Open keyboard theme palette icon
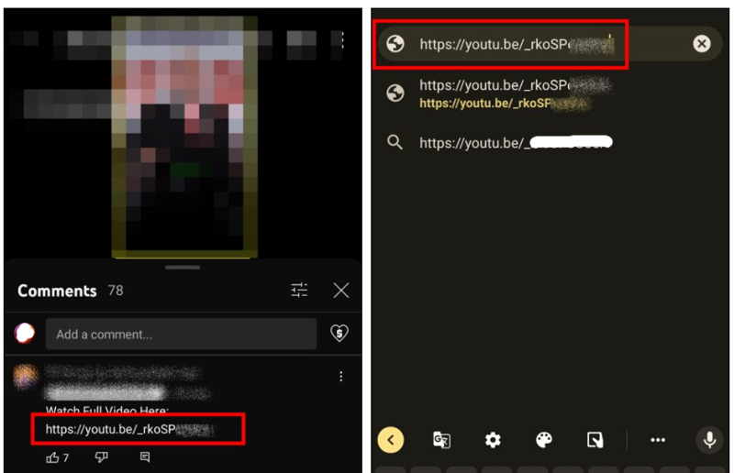The width and height of the screenshot is (734, 473). pyautogui.click(x=543, y=440)
